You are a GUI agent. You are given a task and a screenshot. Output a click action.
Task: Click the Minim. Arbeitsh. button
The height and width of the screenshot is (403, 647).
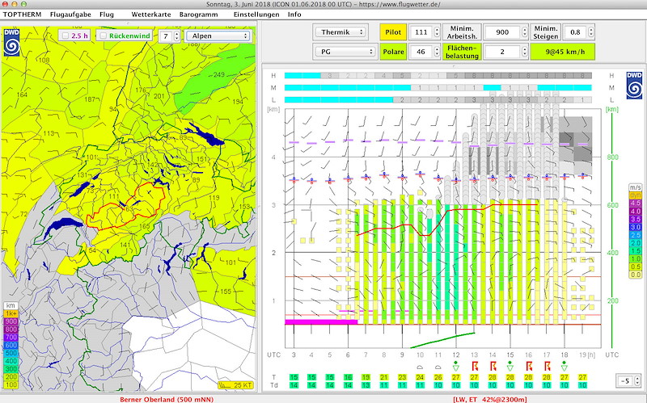(x=462, y=32)
